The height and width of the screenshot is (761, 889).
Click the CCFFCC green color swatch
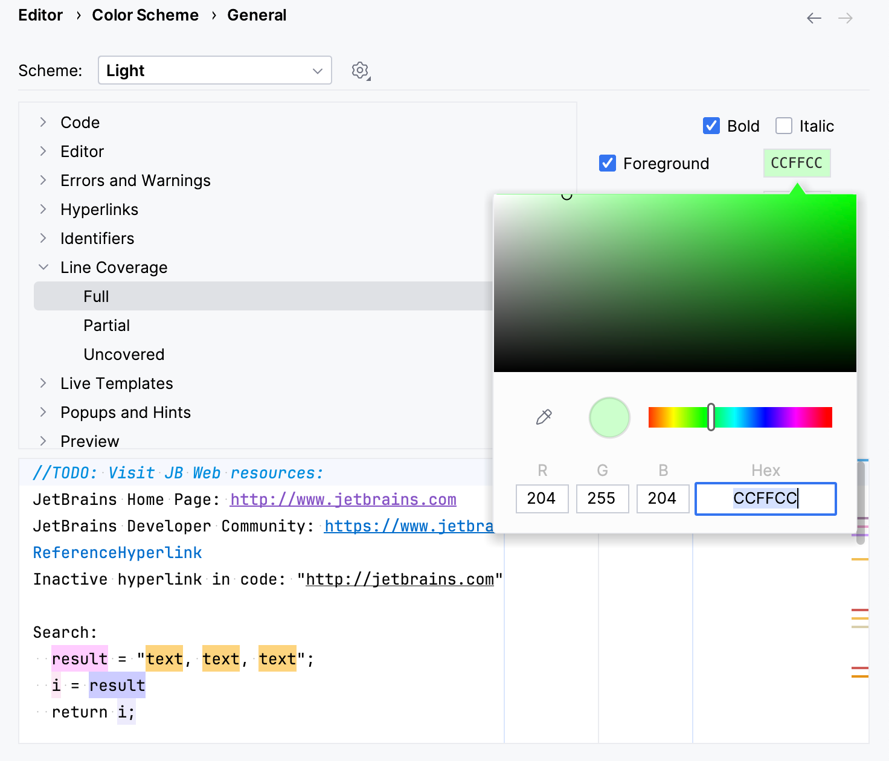797,163
